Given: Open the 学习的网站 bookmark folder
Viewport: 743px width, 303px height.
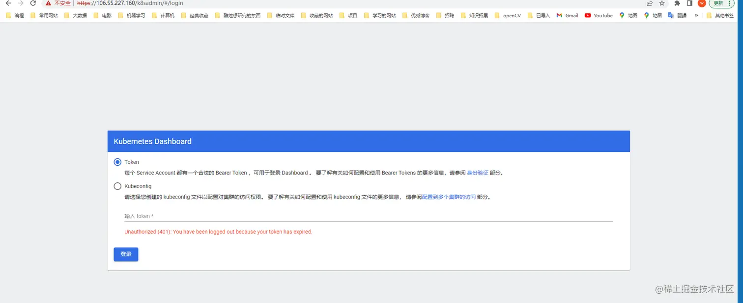Looking at the screenshot, I should pyautogui.click(x=380, y=15).
